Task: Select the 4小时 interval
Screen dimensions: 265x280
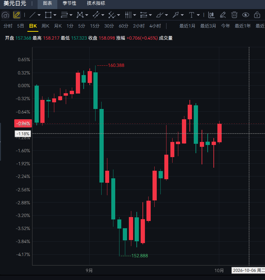Action: pos(155,26)
